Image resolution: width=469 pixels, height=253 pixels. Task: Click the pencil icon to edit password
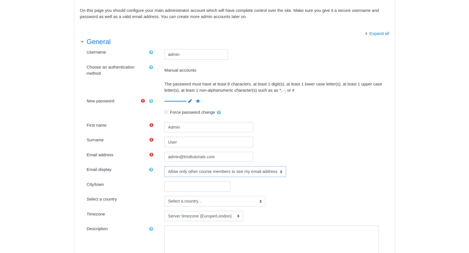pos(190,101)
